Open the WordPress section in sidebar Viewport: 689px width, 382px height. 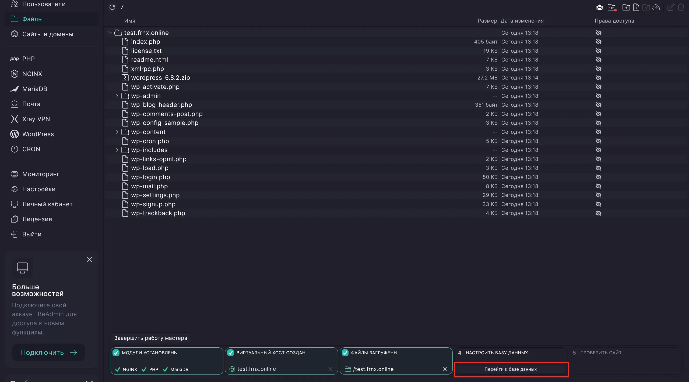click(x=38, y=134)
